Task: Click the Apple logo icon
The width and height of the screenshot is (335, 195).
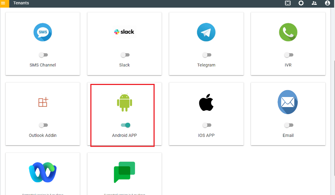Action: point(206,102)
